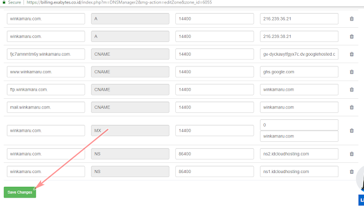Image resolution: width=364 pixels, height=206 pixels.
Task: Edit target field of ftp.winkamaru.com record
Action: click(299, 90)
